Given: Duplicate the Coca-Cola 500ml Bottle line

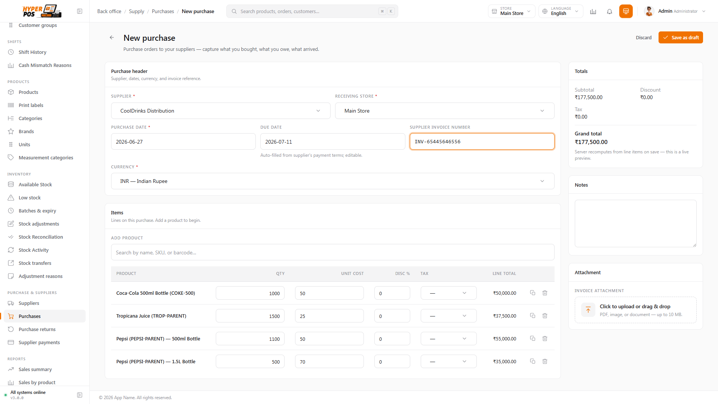Looking at the screenshot, I should [533, 293].
